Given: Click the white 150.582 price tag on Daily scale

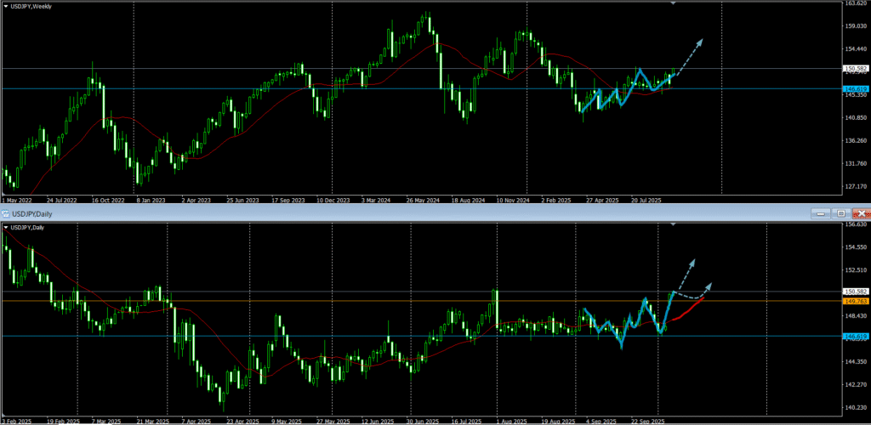Looking at the screenshot, I should click(x=854, y=292).
